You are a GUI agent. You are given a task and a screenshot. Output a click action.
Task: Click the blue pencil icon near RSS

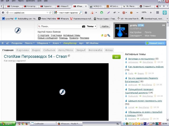(x=109, y=35)
